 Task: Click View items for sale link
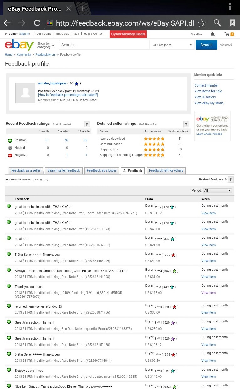coord(208,91)
